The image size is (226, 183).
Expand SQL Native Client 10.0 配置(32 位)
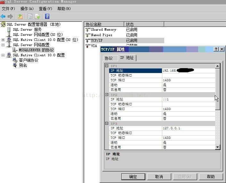[x=3, y=40]
